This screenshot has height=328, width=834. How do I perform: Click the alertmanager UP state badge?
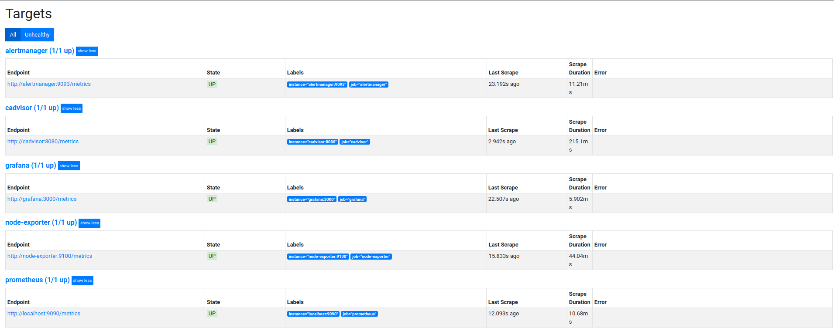tap(212, 85)
